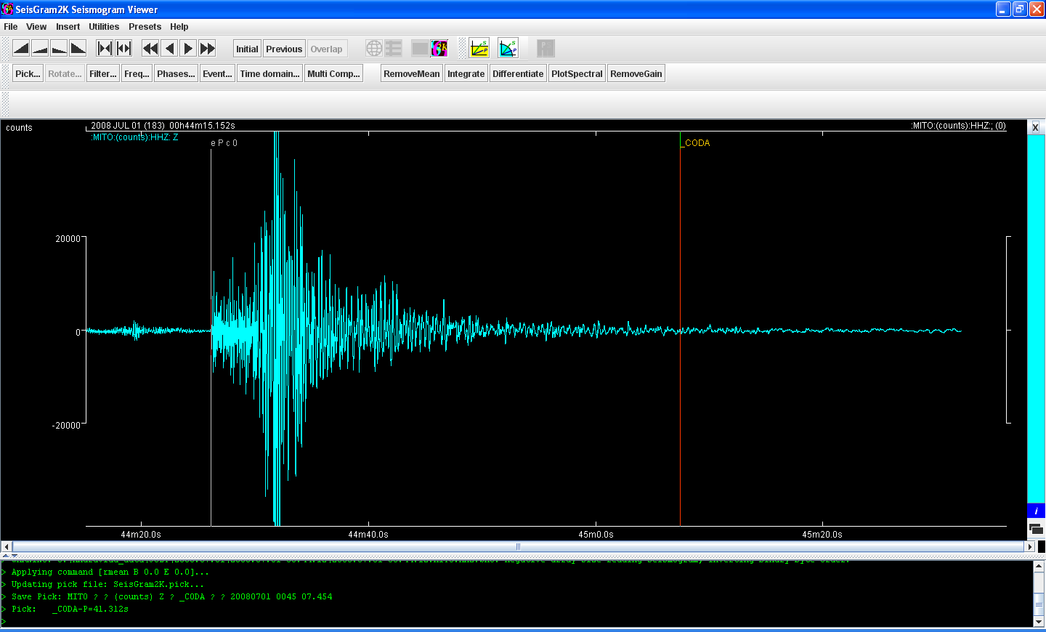Click the colorful 3K toolbar icon

pyautogui.click(x=439, y=49)
